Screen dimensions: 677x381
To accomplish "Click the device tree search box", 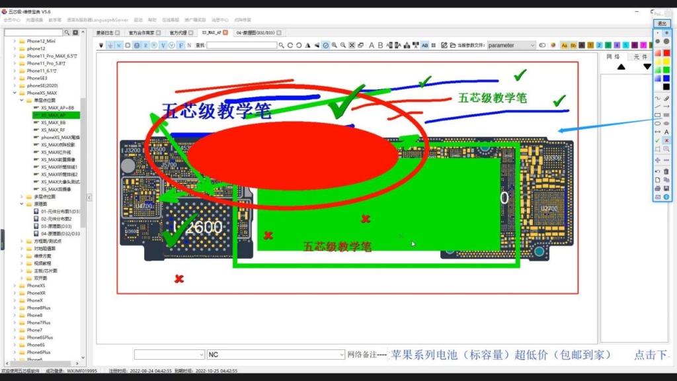I will pos(34,32).
